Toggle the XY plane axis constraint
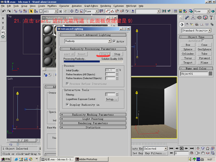The image size is (216, 162). point(3,32)
